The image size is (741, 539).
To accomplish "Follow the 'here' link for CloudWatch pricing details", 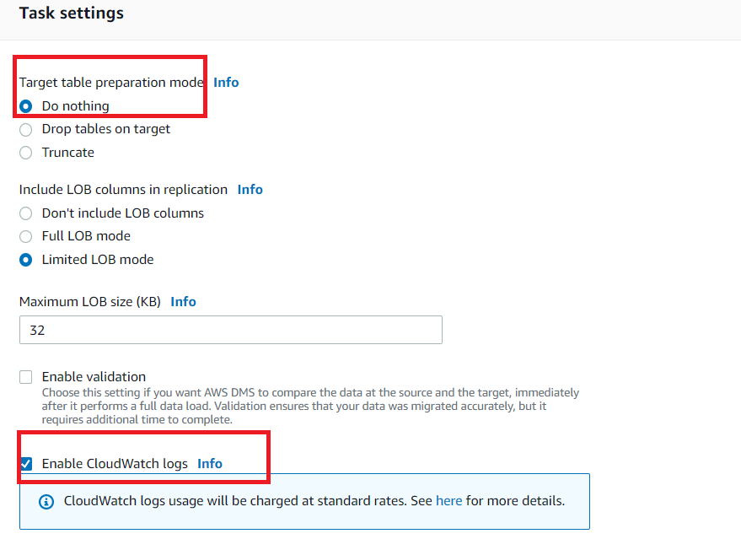I will 449,501.
